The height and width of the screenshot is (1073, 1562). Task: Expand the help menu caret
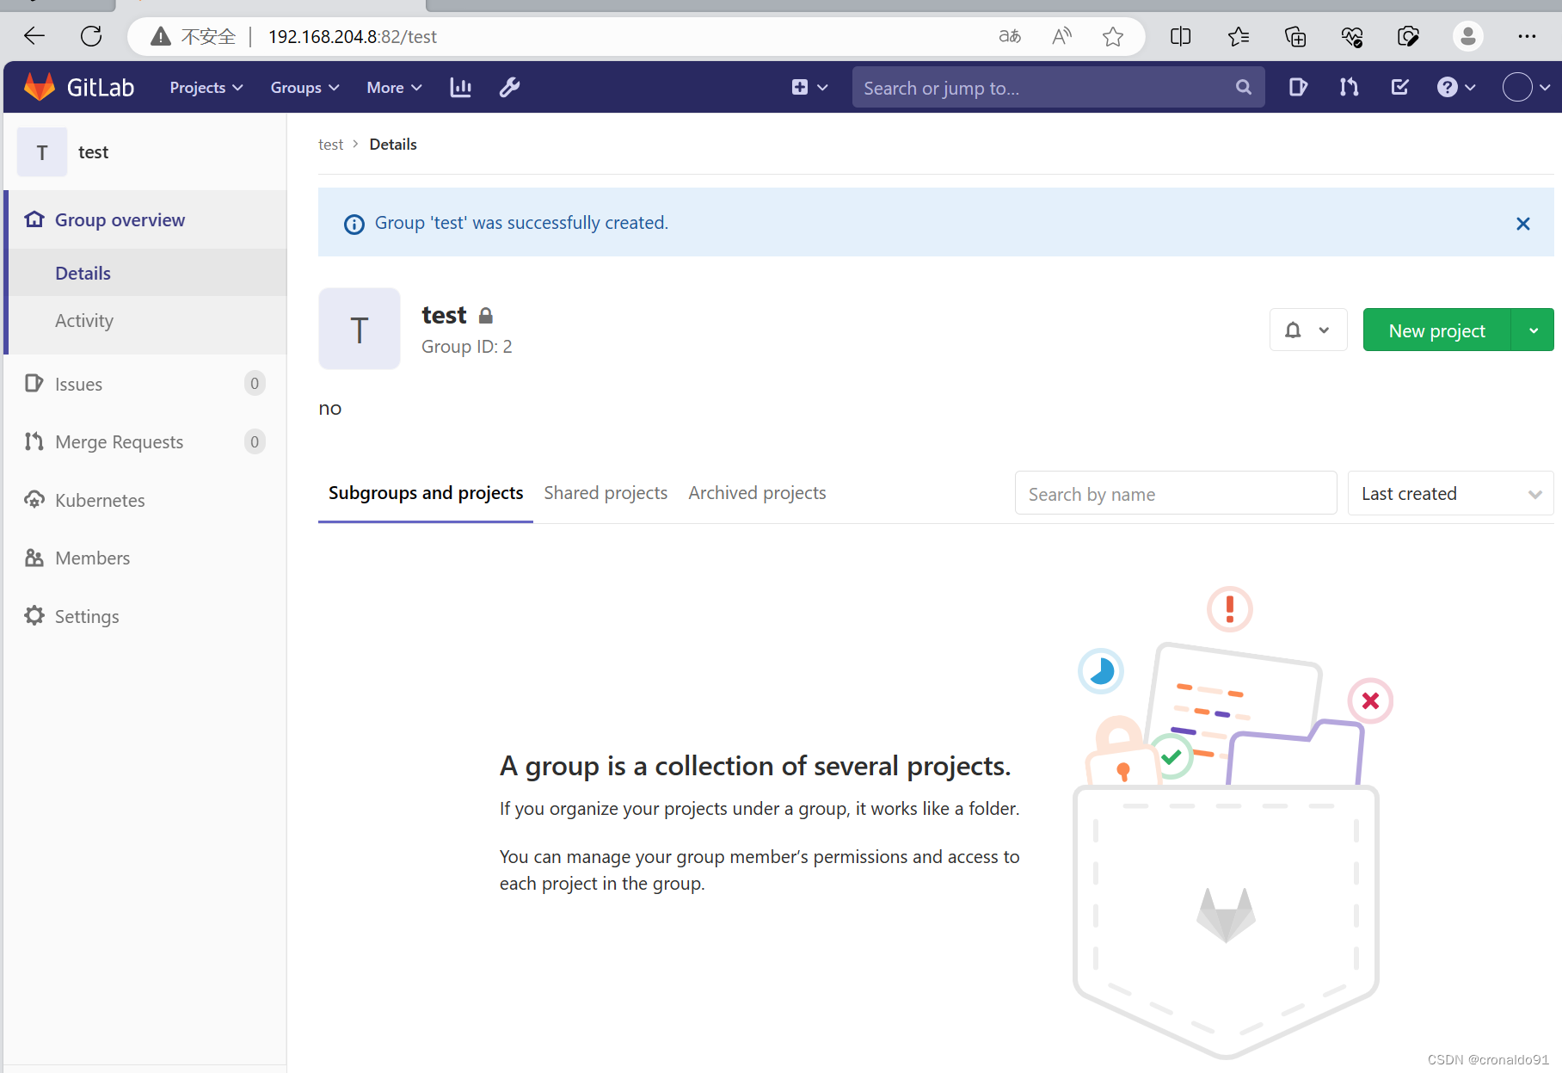tap(1470, 88)
